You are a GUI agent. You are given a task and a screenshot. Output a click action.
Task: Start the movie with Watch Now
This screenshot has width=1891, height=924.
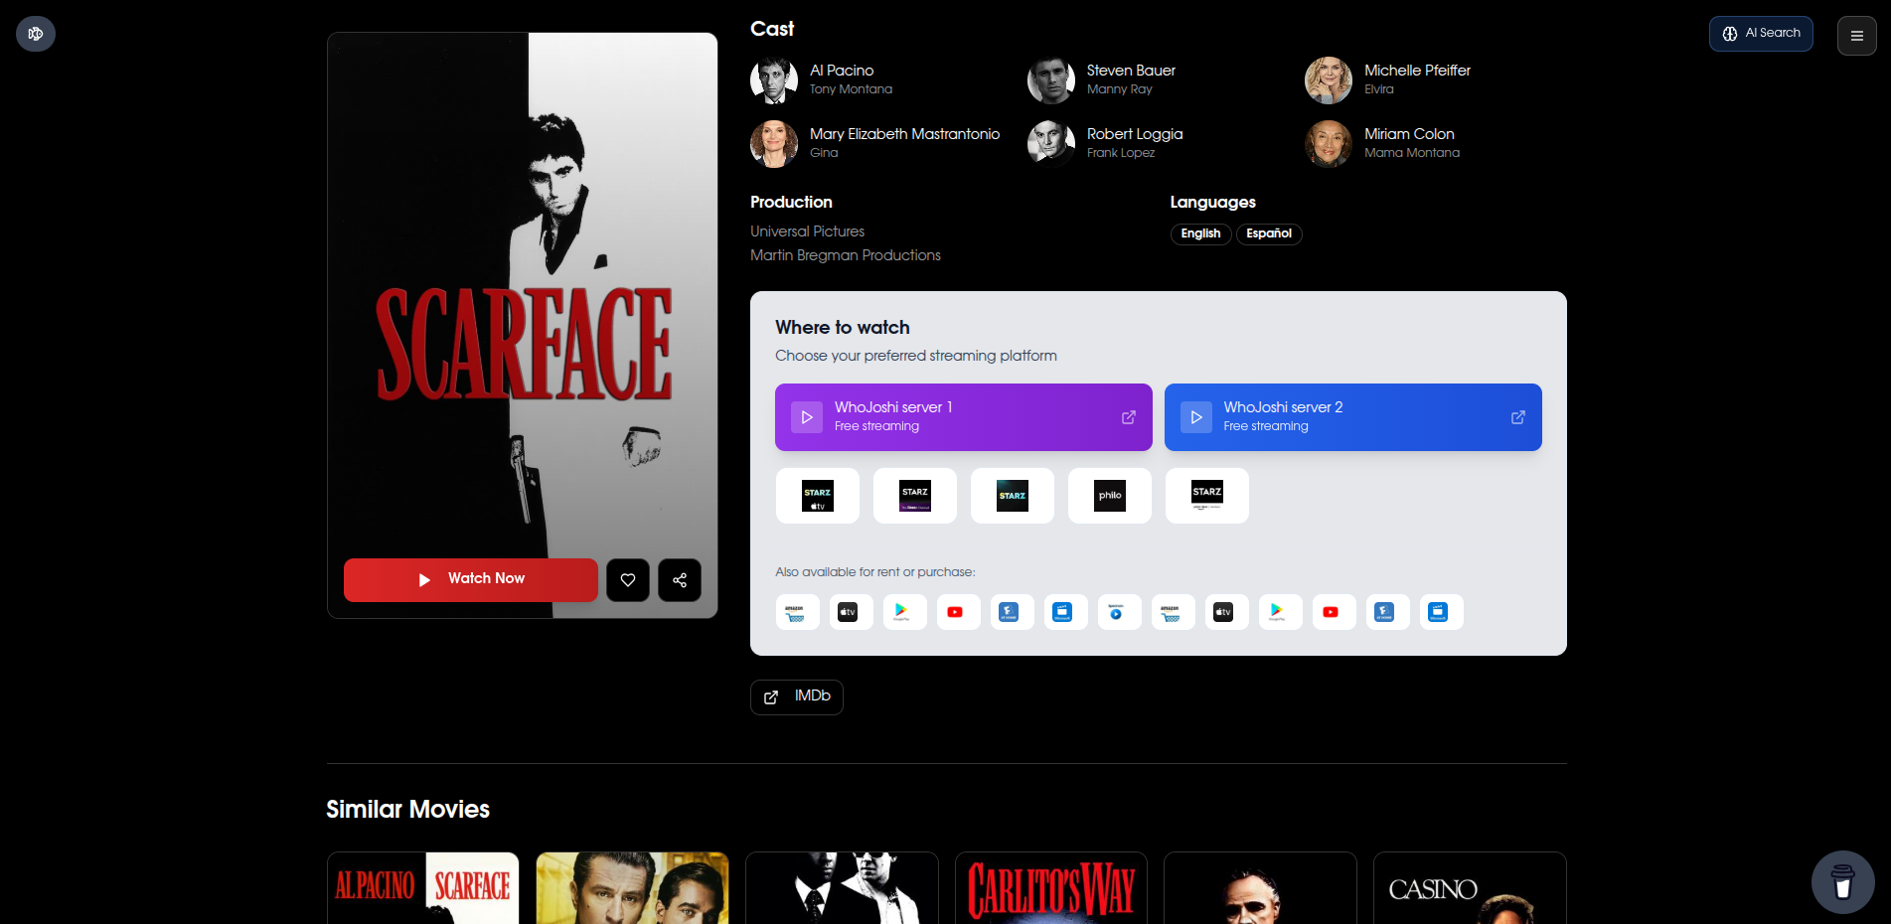[x=471, y=580]
